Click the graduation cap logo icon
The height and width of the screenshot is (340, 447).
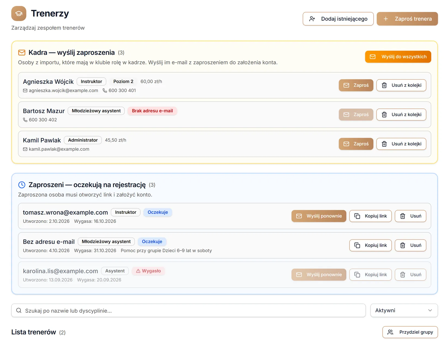[19, 13]
